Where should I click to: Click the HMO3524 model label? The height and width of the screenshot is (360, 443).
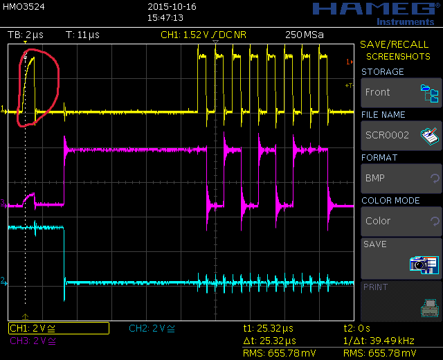coord(24,7)
